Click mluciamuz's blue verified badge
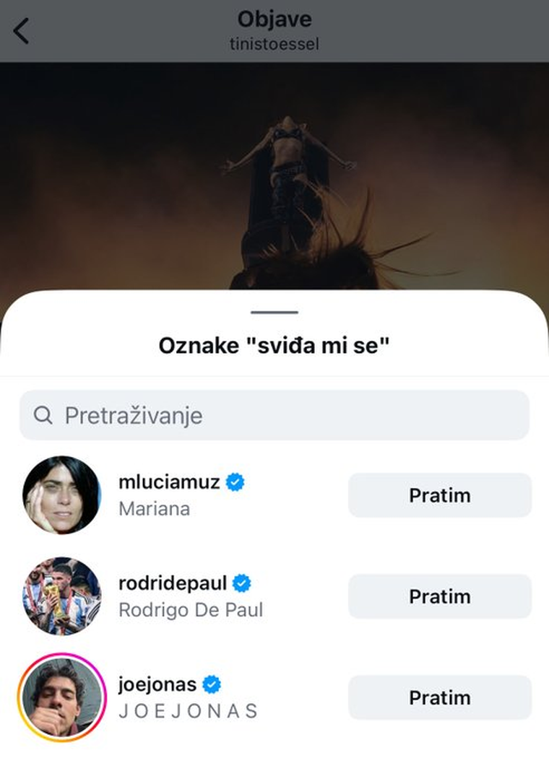549x758 pixels. coord(235,482)
